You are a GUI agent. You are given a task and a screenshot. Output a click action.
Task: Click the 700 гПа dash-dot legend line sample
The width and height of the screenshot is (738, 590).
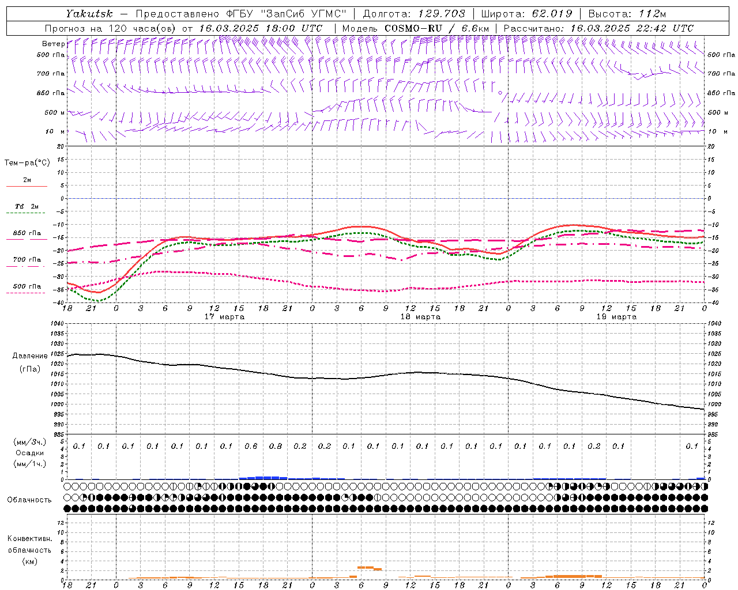(x=27, y=266)
